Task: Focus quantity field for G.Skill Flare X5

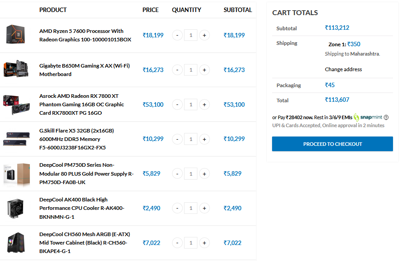Action: [x=191, y=139]
